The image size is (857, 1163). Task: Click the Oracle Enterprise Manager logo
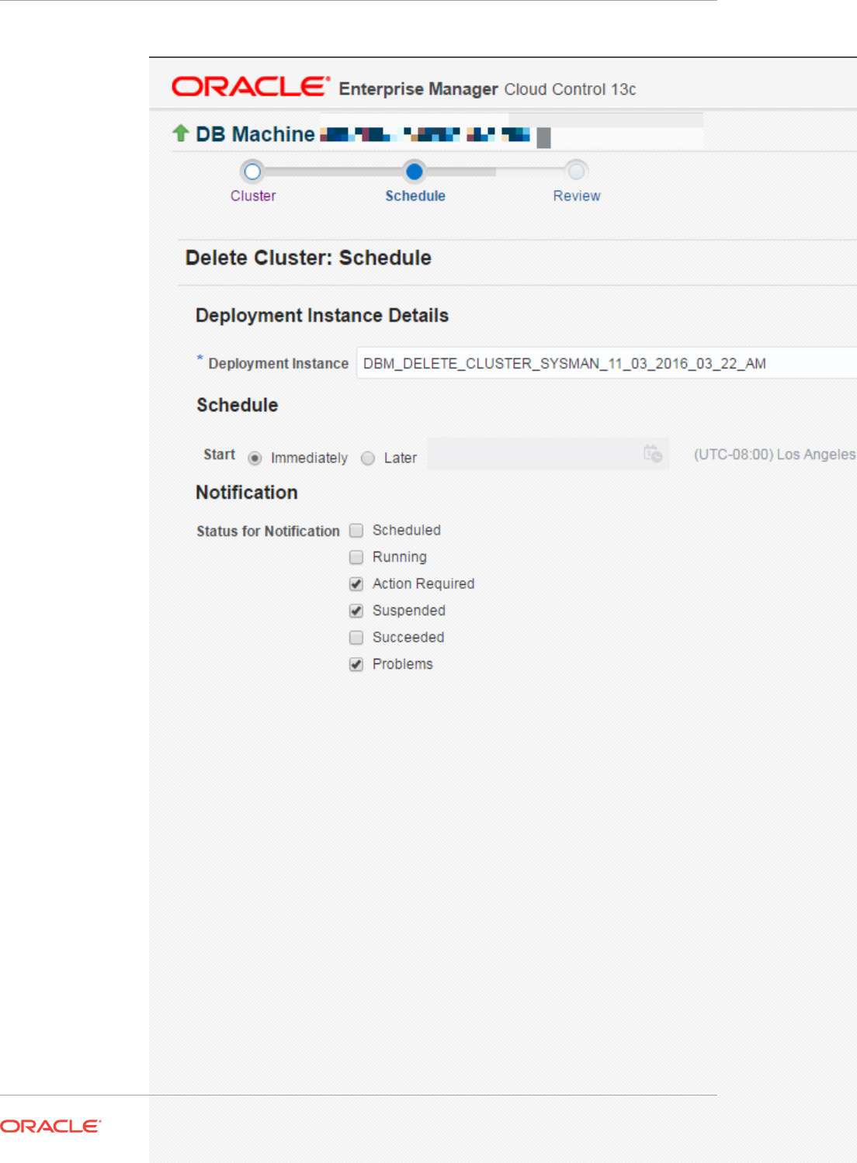251,86
